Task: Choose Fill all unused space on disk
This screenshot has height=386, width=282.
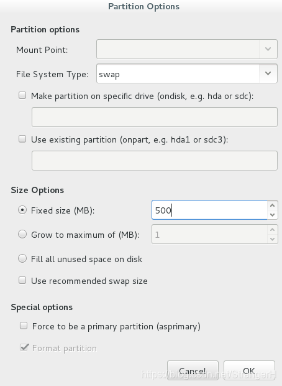Action: click(x=22, y=258)
